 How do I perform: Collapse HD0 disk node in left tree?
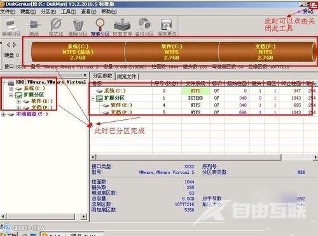pyautogui.click(x=3, y=82)
